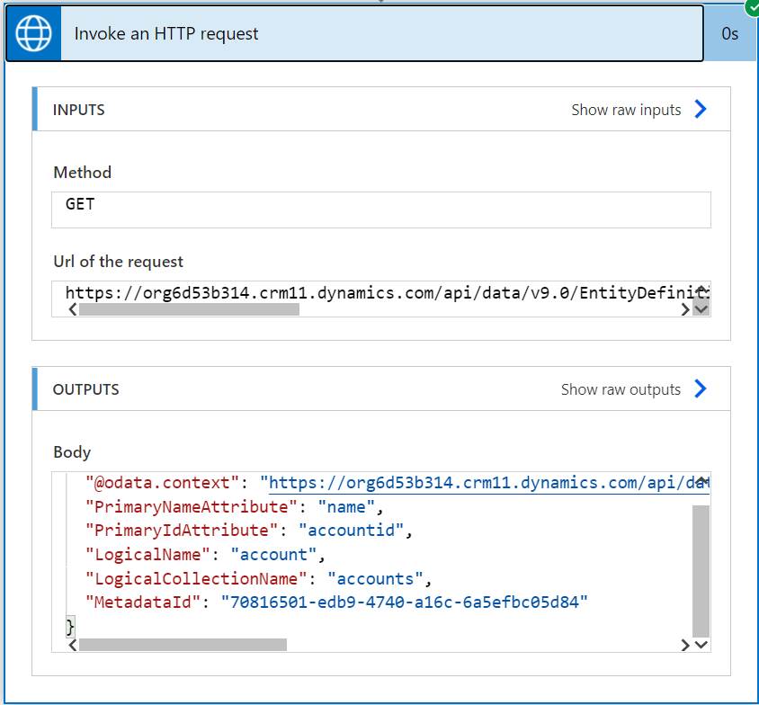Viewport: 759px width, 705px height.
Task: Click the 0s duration badge
Action: [729, 34]
